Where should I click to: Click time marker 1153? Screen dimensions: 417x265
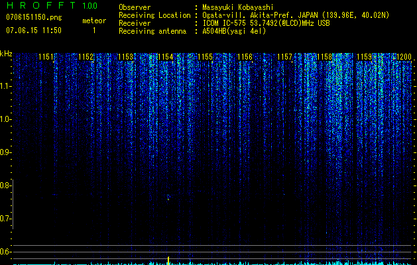click(125, 57)
